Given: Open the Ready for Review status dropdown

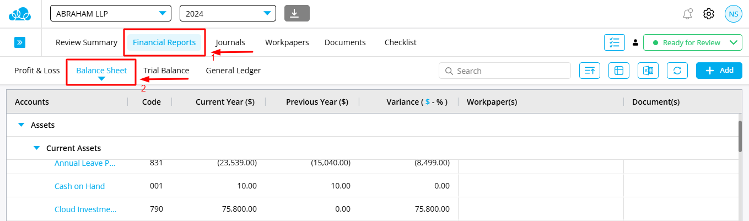Looking at the screenshot, I should 692,42.
